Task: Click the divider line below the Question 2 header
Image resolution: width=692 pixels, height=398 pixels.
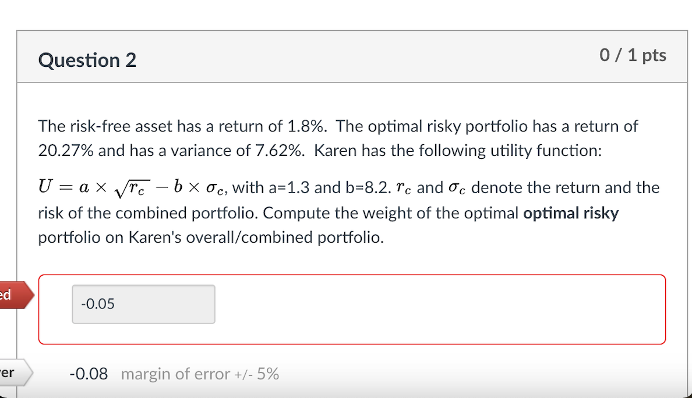Action: (x=349, y=83)
